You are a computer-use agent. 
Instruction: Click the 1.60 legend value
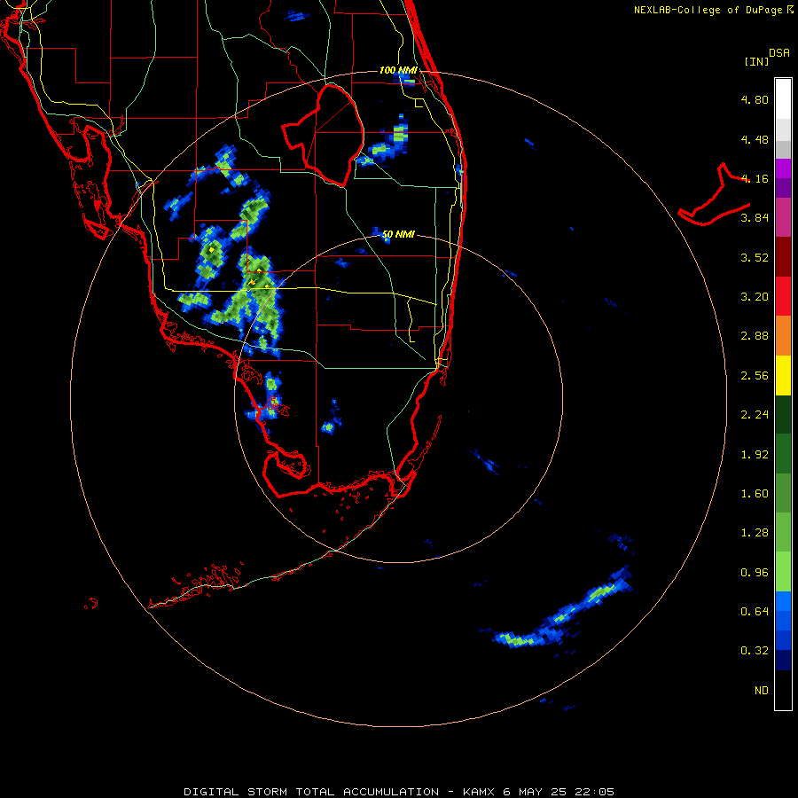coord(755,494)
